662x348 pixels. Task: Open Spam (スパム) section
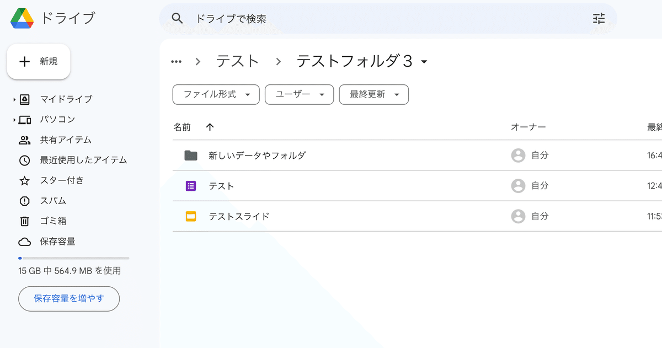click(x=53, y=201)
